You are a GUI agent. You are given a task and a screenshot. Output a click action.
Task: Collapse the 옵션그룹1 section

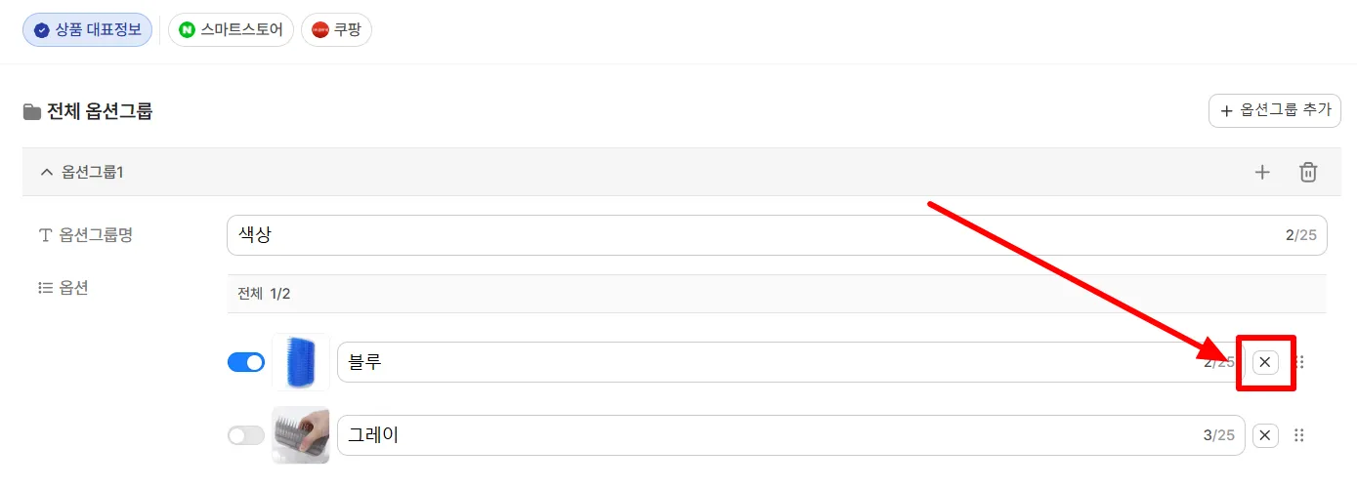coord(45,172)
